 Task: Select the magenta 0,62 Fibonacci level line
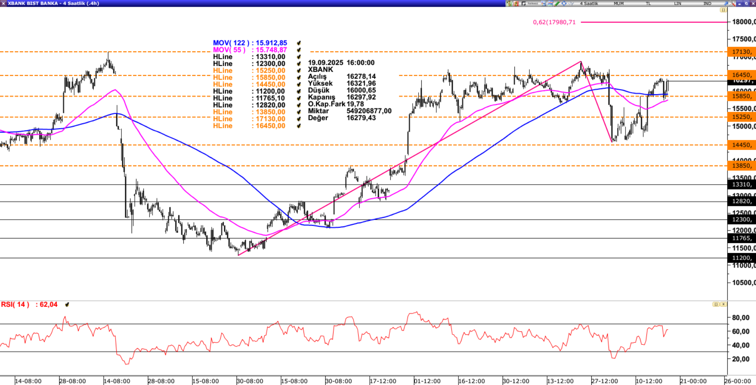(650, 22)
